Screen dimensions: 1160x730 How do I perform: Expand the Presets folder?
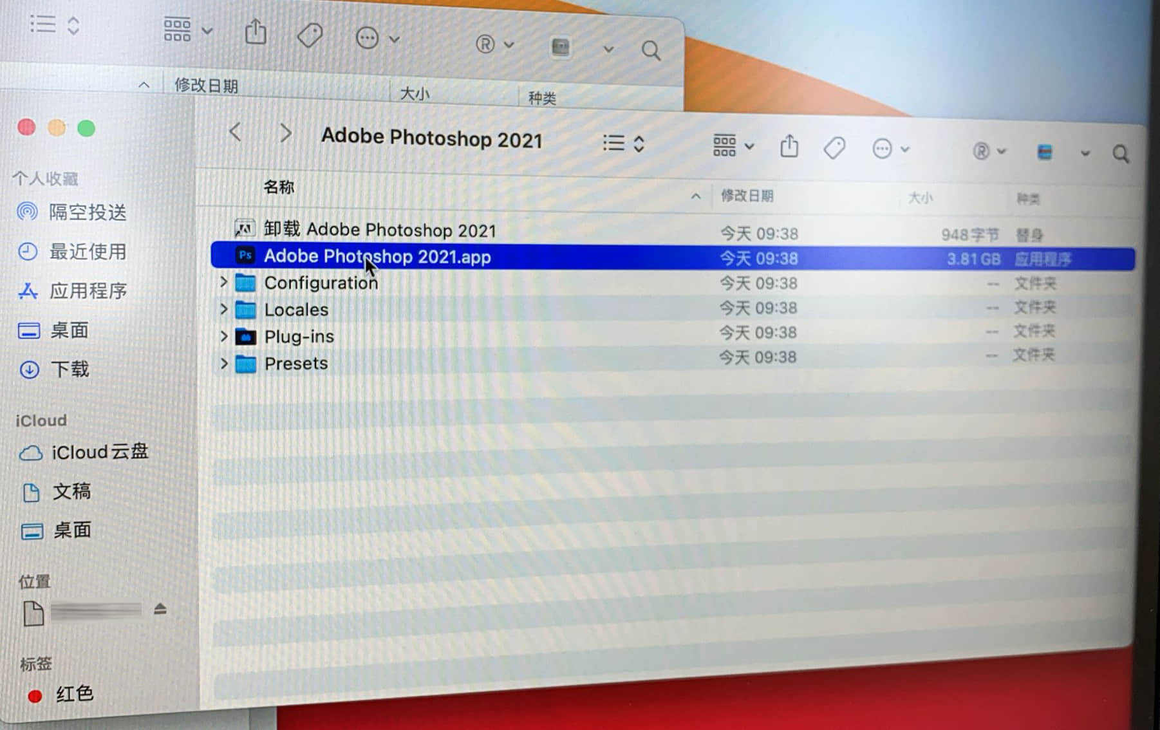tap(223, 363)
